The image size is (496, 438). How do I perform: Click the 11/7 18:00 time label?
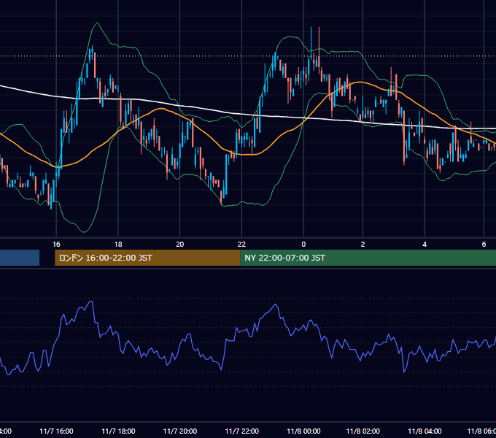tap(118, 431)
